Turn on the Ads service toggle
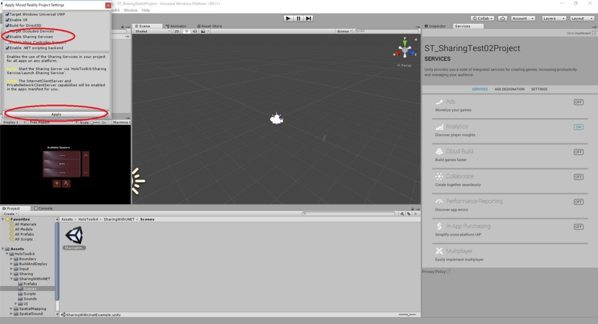This screenshot has width=598, height=324. coord(579,102)
